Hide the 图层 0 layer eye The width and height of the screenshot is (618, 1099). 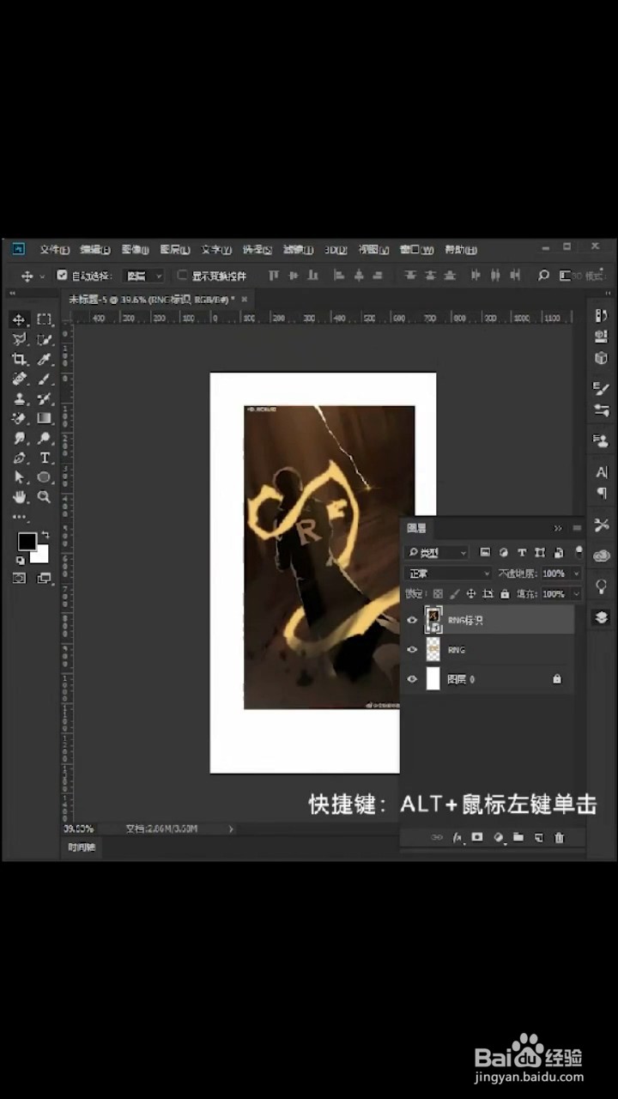(x=412, y=679)
